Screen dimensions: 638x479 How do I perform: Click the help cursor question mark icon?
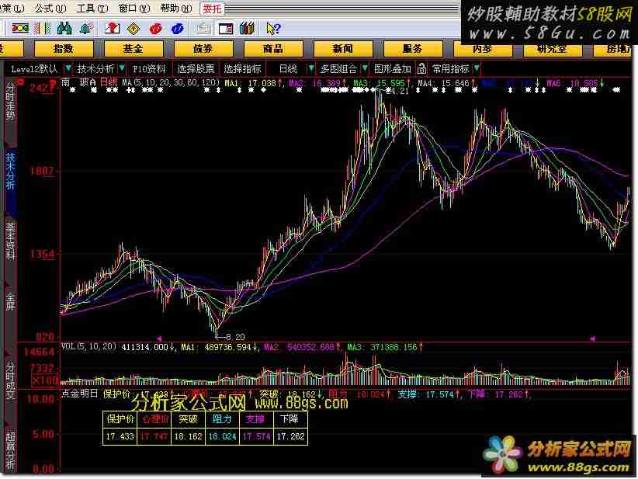click(272, 29)
